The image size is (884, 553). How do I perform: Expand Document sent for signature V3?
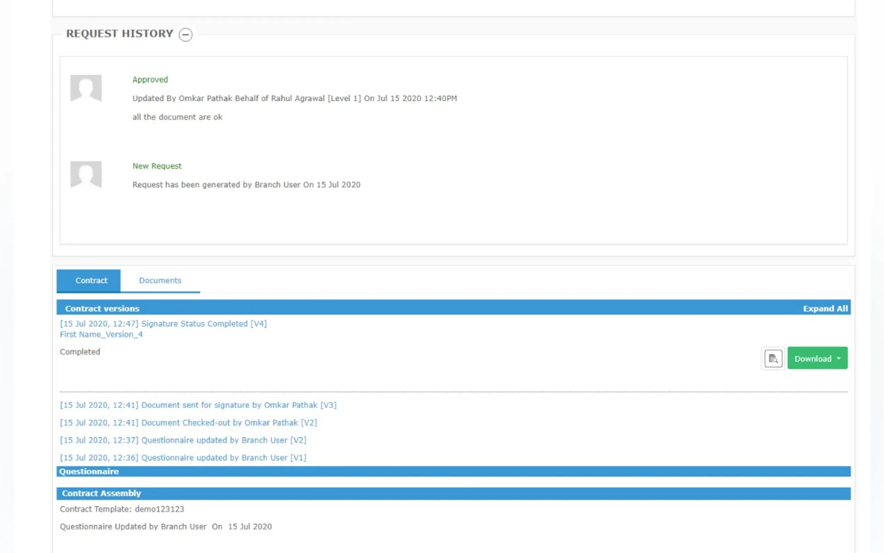(x=198, y=405)
